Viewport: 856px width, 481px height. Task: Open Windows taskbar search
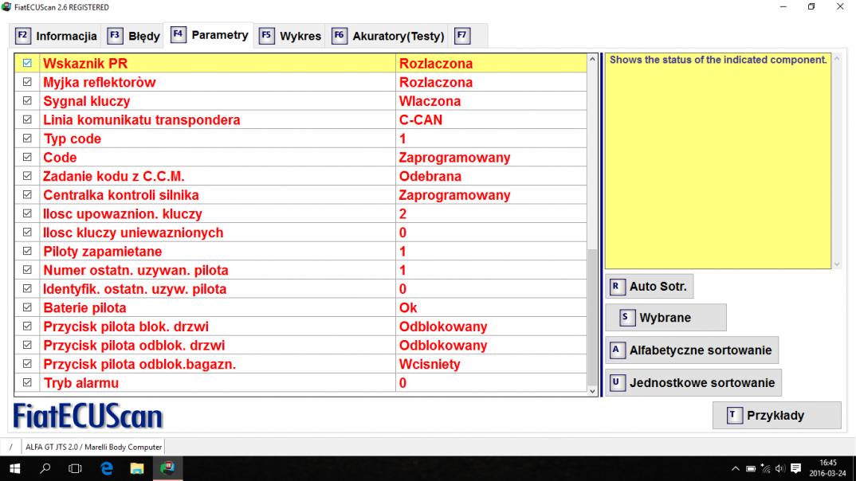(x=45, y=468)
